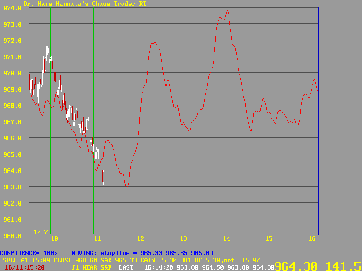Click hour 12 on the time axis
The width and height of the screenshot is (362, 271).
[x=141, y=239]
